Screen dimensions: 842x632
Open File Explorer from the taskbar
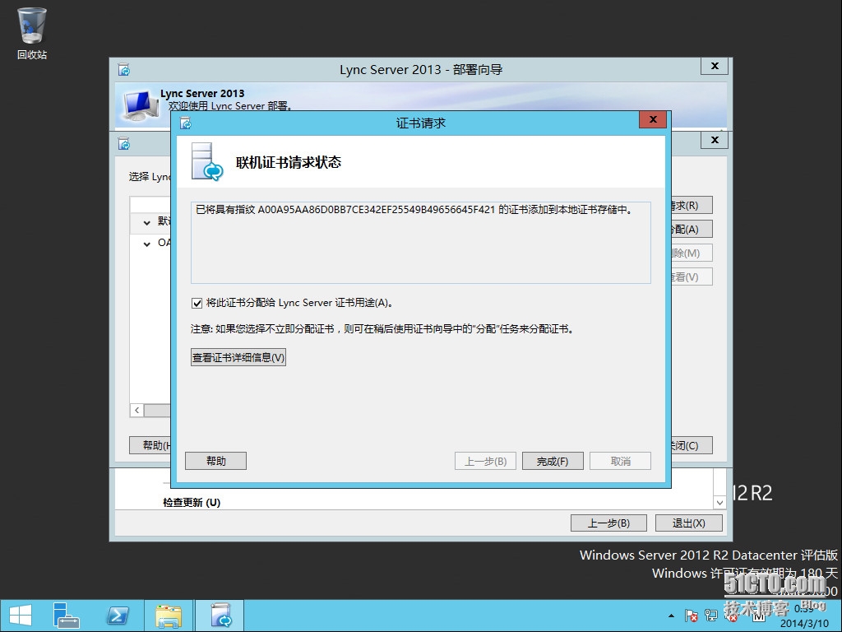tap(169, 616)
